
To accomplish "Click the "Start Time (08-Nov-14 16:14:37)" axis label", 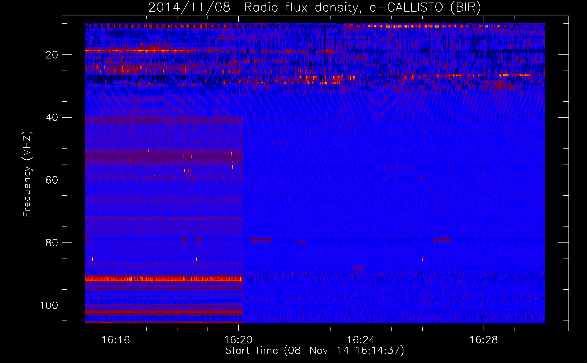I will click(x=315, y=351).
